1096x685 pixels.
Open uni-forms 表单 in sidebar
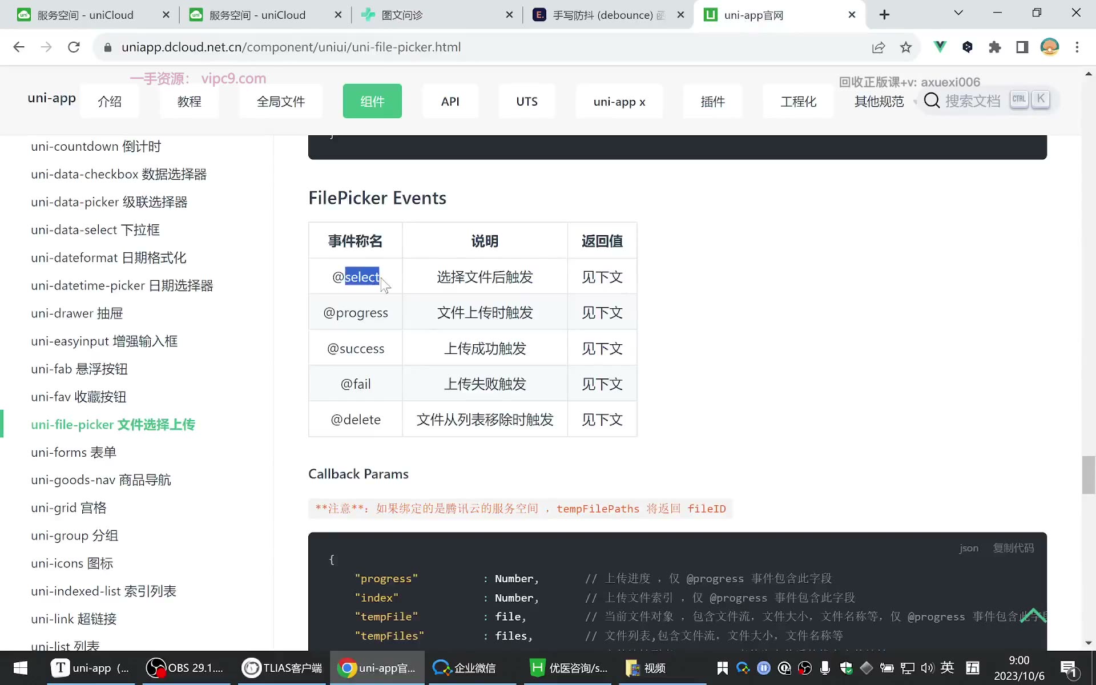[74, 453]
